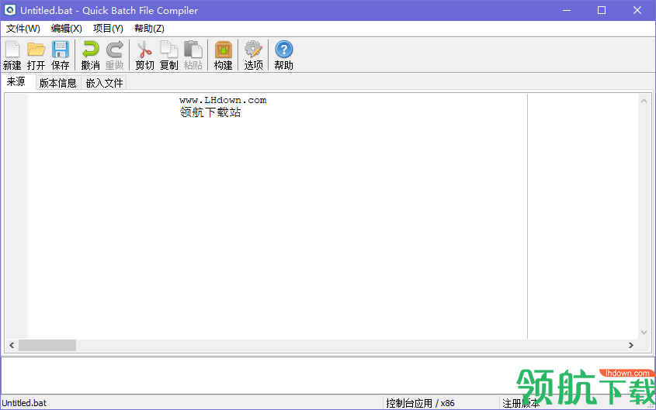
Task: Switch to the 版本信息 tab
Action: 57,83
